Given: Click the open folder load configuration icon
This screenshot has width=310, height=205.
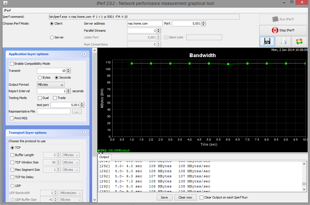Looking at the screenshot, I should (283, 41).
